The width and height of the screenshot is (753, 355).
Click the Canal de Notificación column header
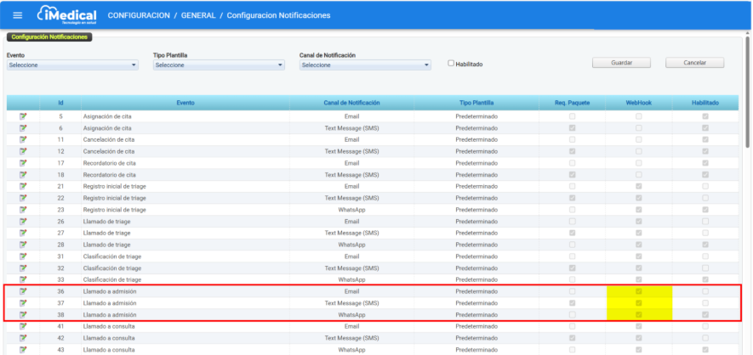click(x=351, y=103)
